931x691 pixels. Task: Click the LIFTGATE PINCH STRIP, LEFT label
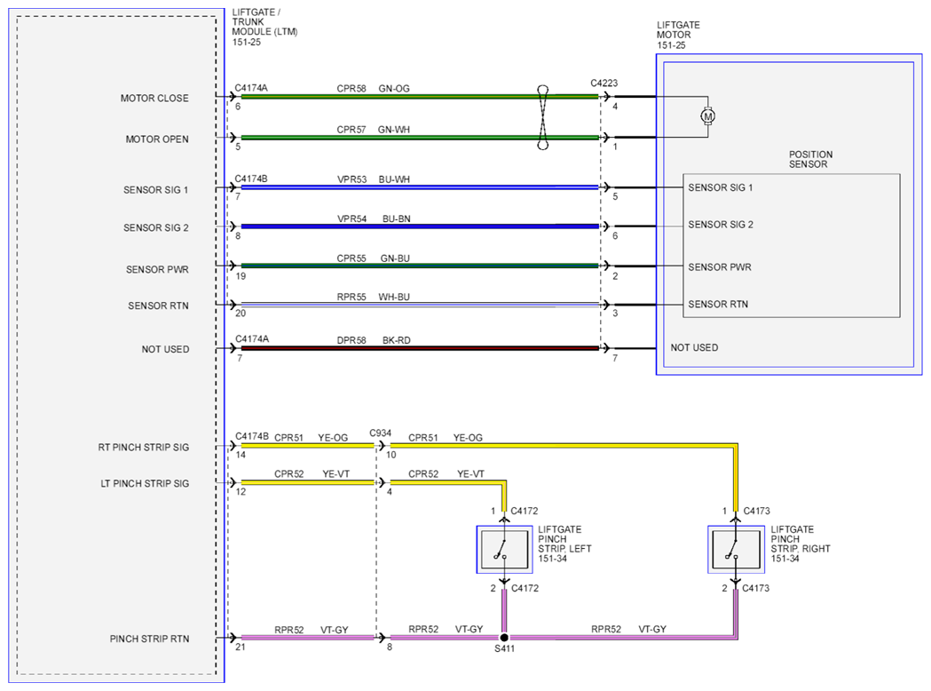click(x=564, y=544)
